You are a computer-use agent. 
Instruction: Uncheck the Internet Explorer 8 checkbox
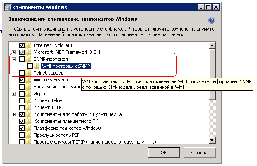(22, 45)
